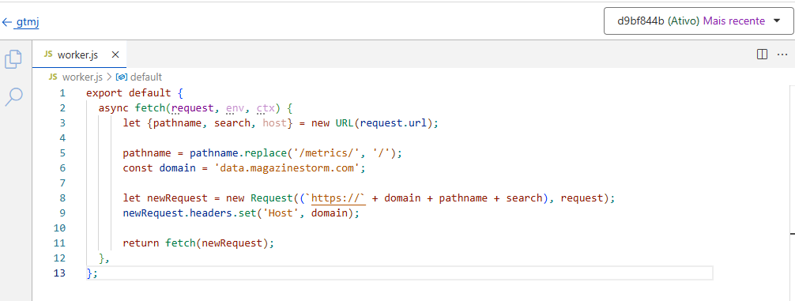
Task: Click 'request.url' on line 3
Action: [x=394, y=123]
